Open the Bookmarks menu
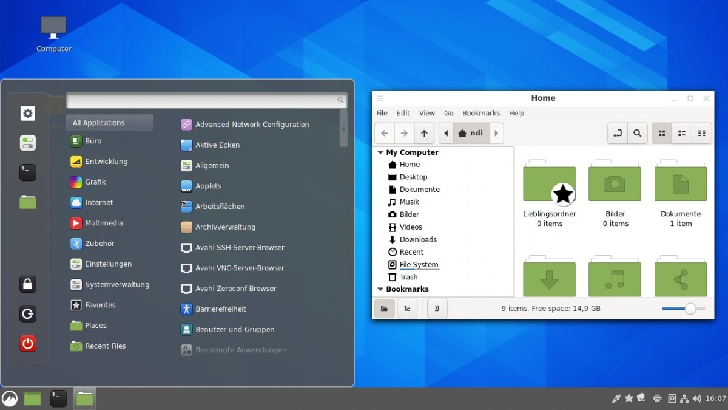The image size is (728, 410). pyautogui.click(x=480, y=113)
